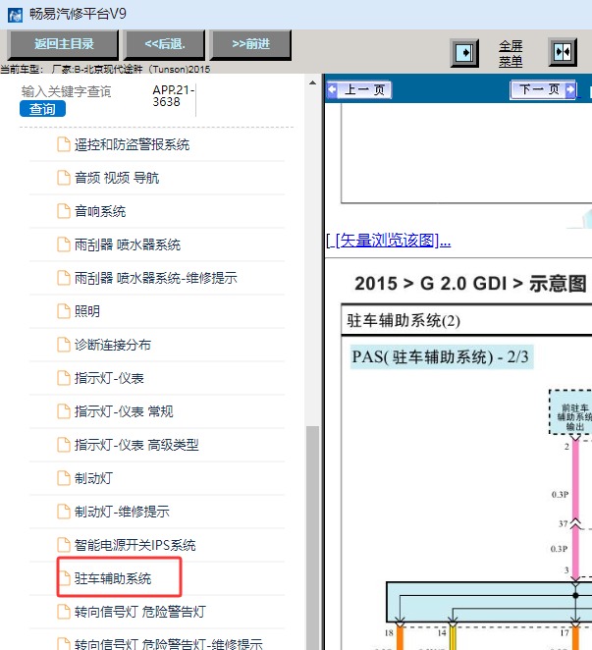Select 驻车辅助系统 item
592x650 pixels.
click(112, 578)
